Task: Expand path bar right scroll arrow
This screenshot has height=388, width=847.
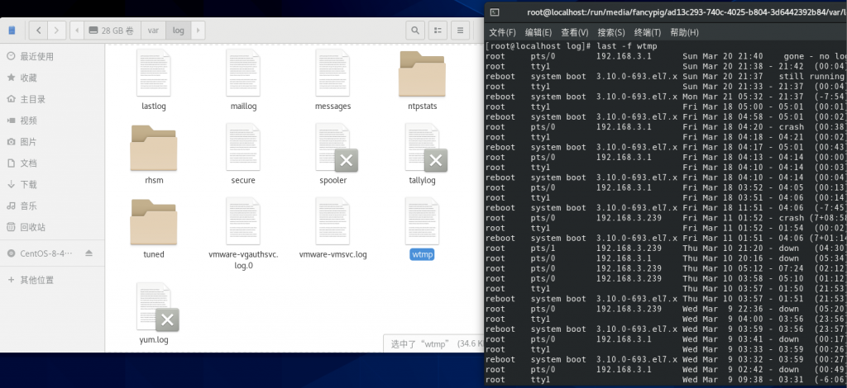Action: coord(198,31)
